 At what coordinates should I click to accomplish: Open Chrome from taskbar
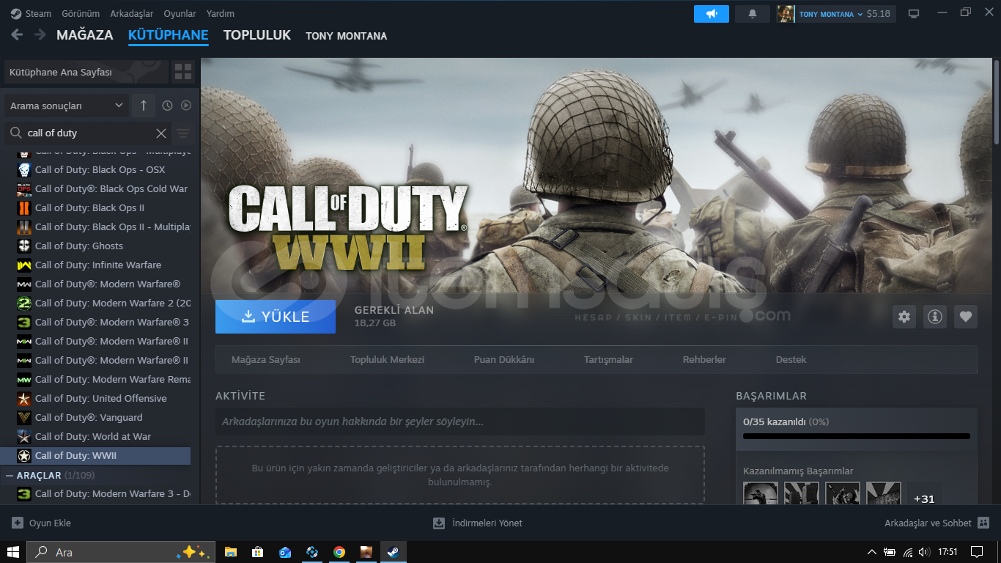click(339, 552)
